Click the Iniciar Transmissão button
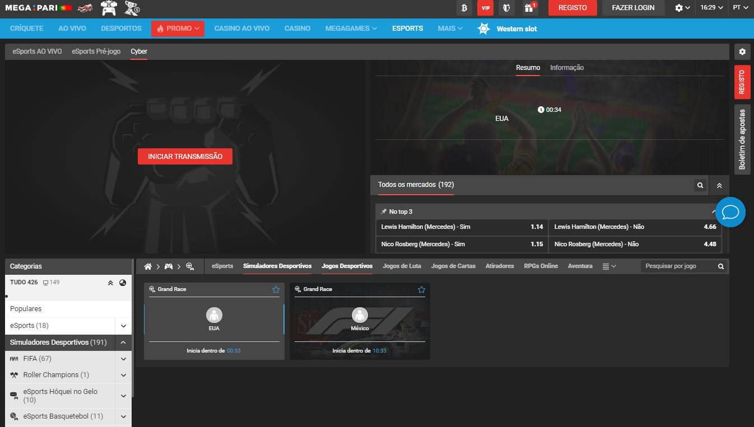This screenshot has width=754, height=427. [185, 157]
